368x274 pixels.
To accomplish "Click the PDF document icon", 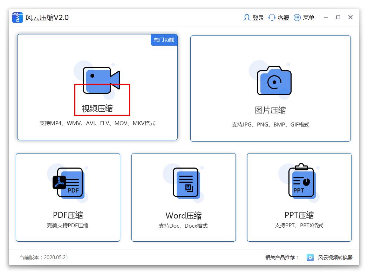I will coord(68,183).
